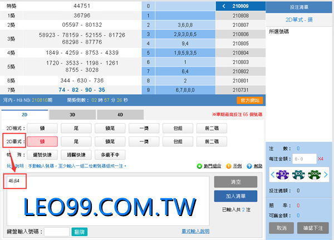The height and width of the screenshot is (240, 334).
Task: Select draw period 210809
Action: [x=240, y=6]
